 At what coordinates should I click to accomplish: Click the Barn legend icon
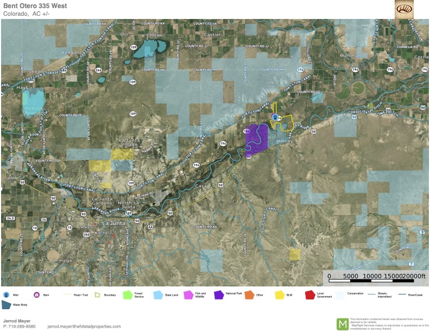pos(37,295)
